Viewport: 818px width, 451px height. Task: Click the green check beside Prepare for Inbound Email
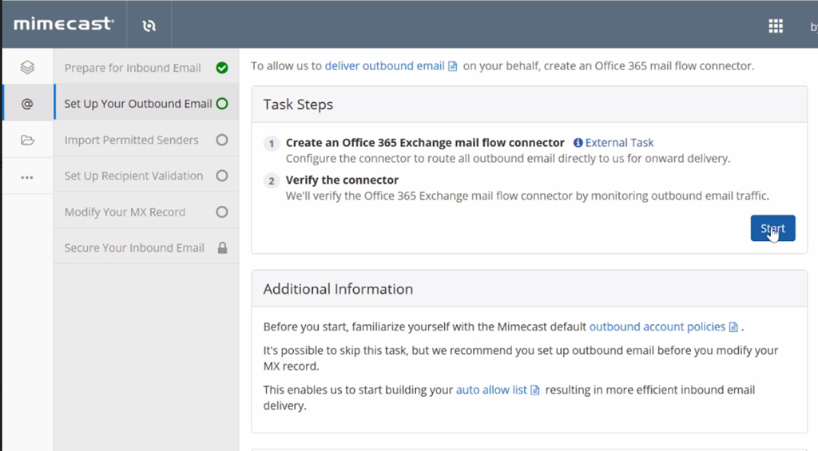tap(222, 68)
